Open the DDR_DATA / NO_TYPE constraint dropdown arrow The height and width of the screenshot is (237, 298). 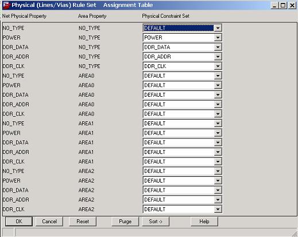click(x=218, y=47)
